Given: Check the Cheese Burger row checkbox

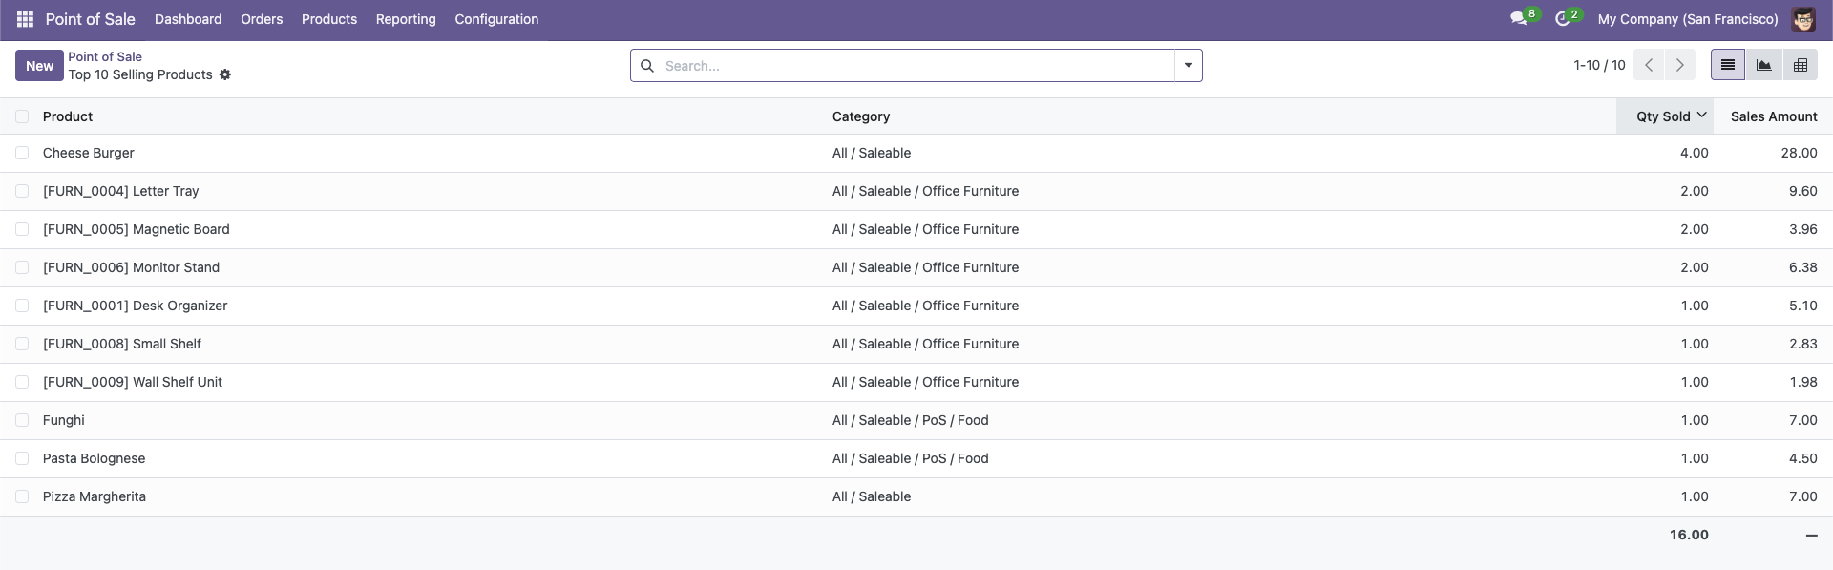Looking at the screenshot, I should [x=22, y=153].
